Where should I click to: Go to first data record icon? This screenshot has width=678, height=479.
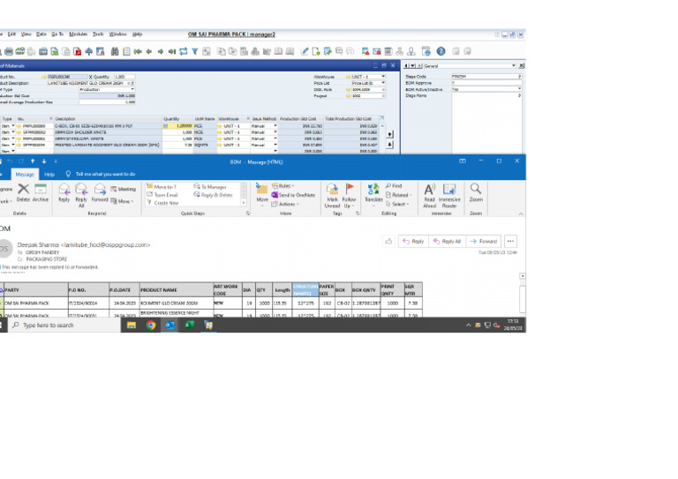pos(138,52)
